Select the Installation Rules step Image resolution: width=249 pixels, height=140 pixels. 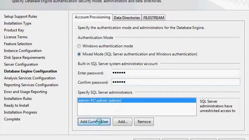18,98
